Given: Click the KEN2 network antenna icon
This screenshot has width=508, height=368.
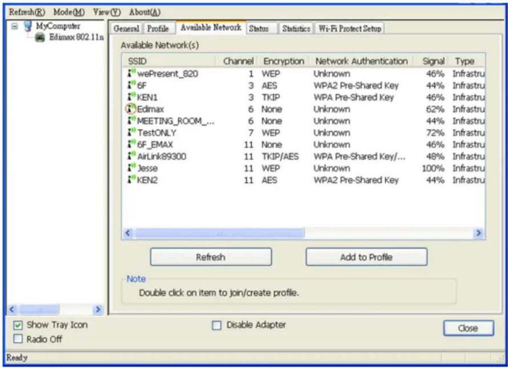Looking at the screenshot, I should pyautogui.click(x=131, y=180).
